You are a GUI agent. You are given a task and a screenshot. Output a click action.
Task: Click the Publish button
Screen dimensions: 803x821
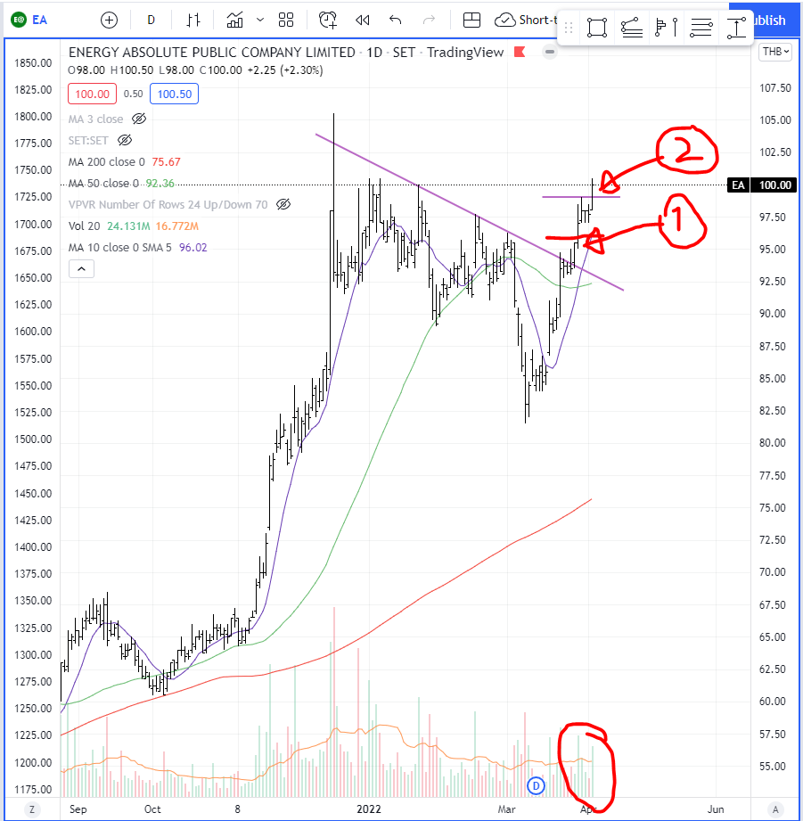tap(767, 20)
